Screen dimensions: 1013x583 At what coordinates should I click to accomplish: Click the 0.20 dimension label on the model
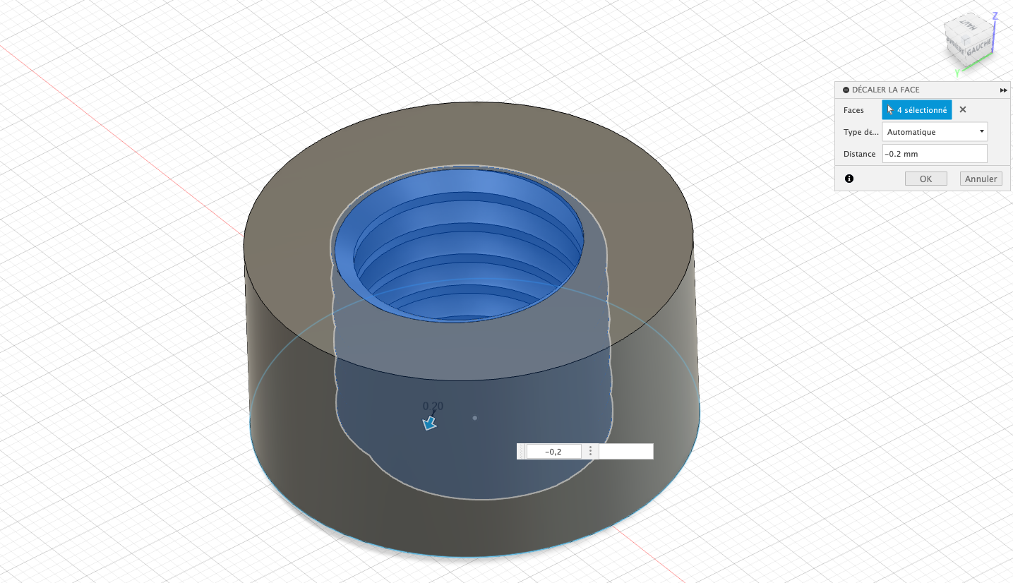click(x=433, y=406)
